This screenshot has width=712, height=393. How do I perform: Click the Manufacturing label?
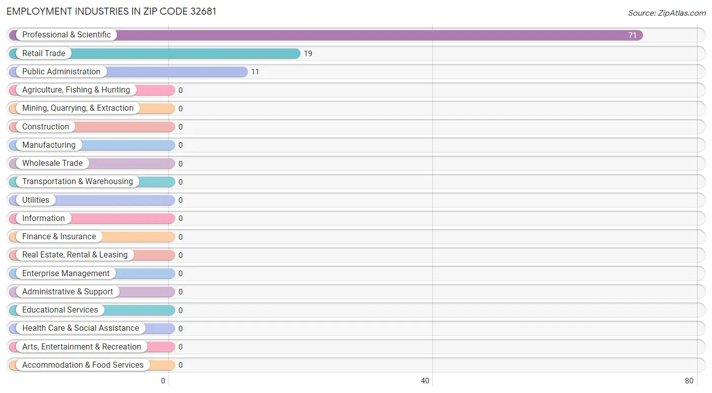click(x=49, y=145)
